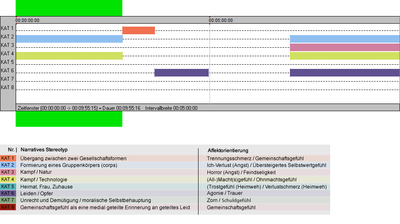Click the 00:00:00:00 timeline marker
400x224 pixels.
(x=27, y=20)
